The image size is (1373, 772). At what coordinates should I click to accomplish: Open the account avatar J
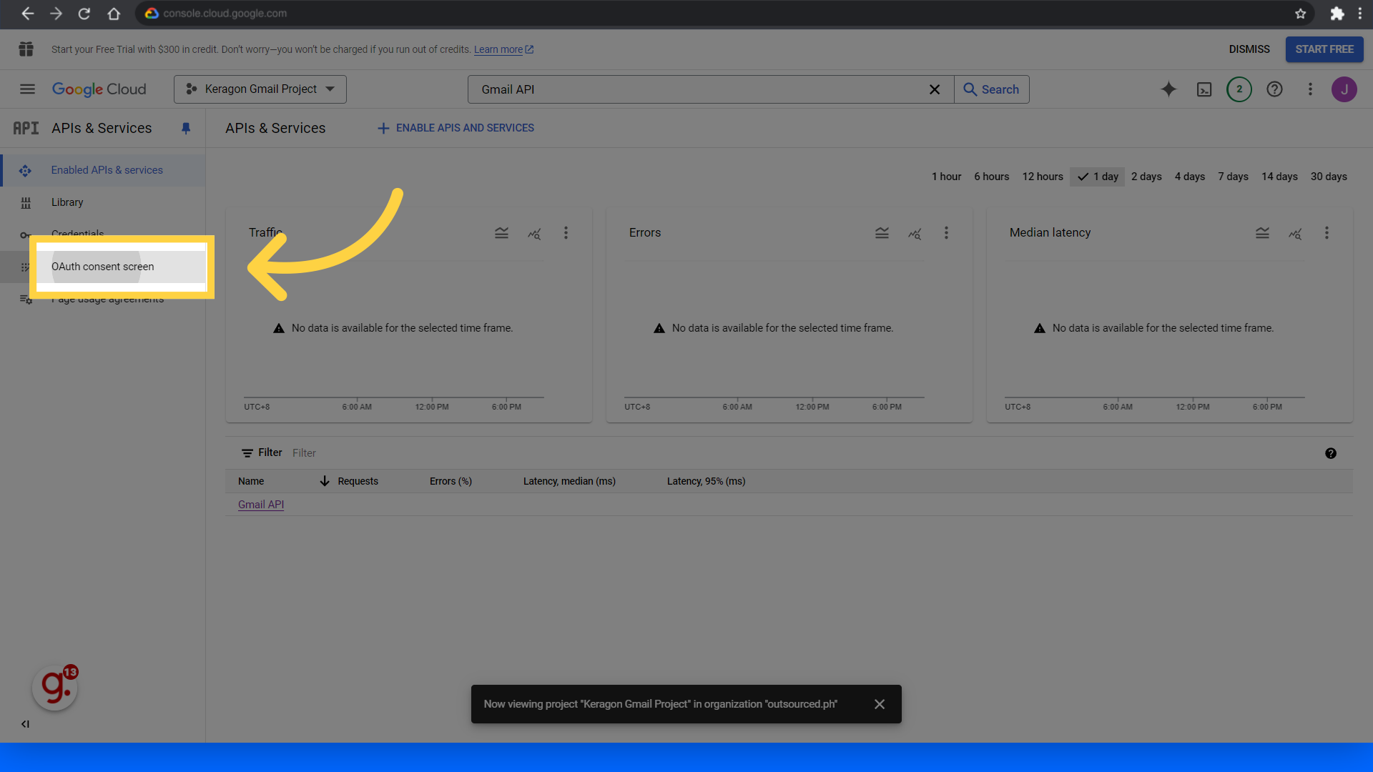point(1344,89)
